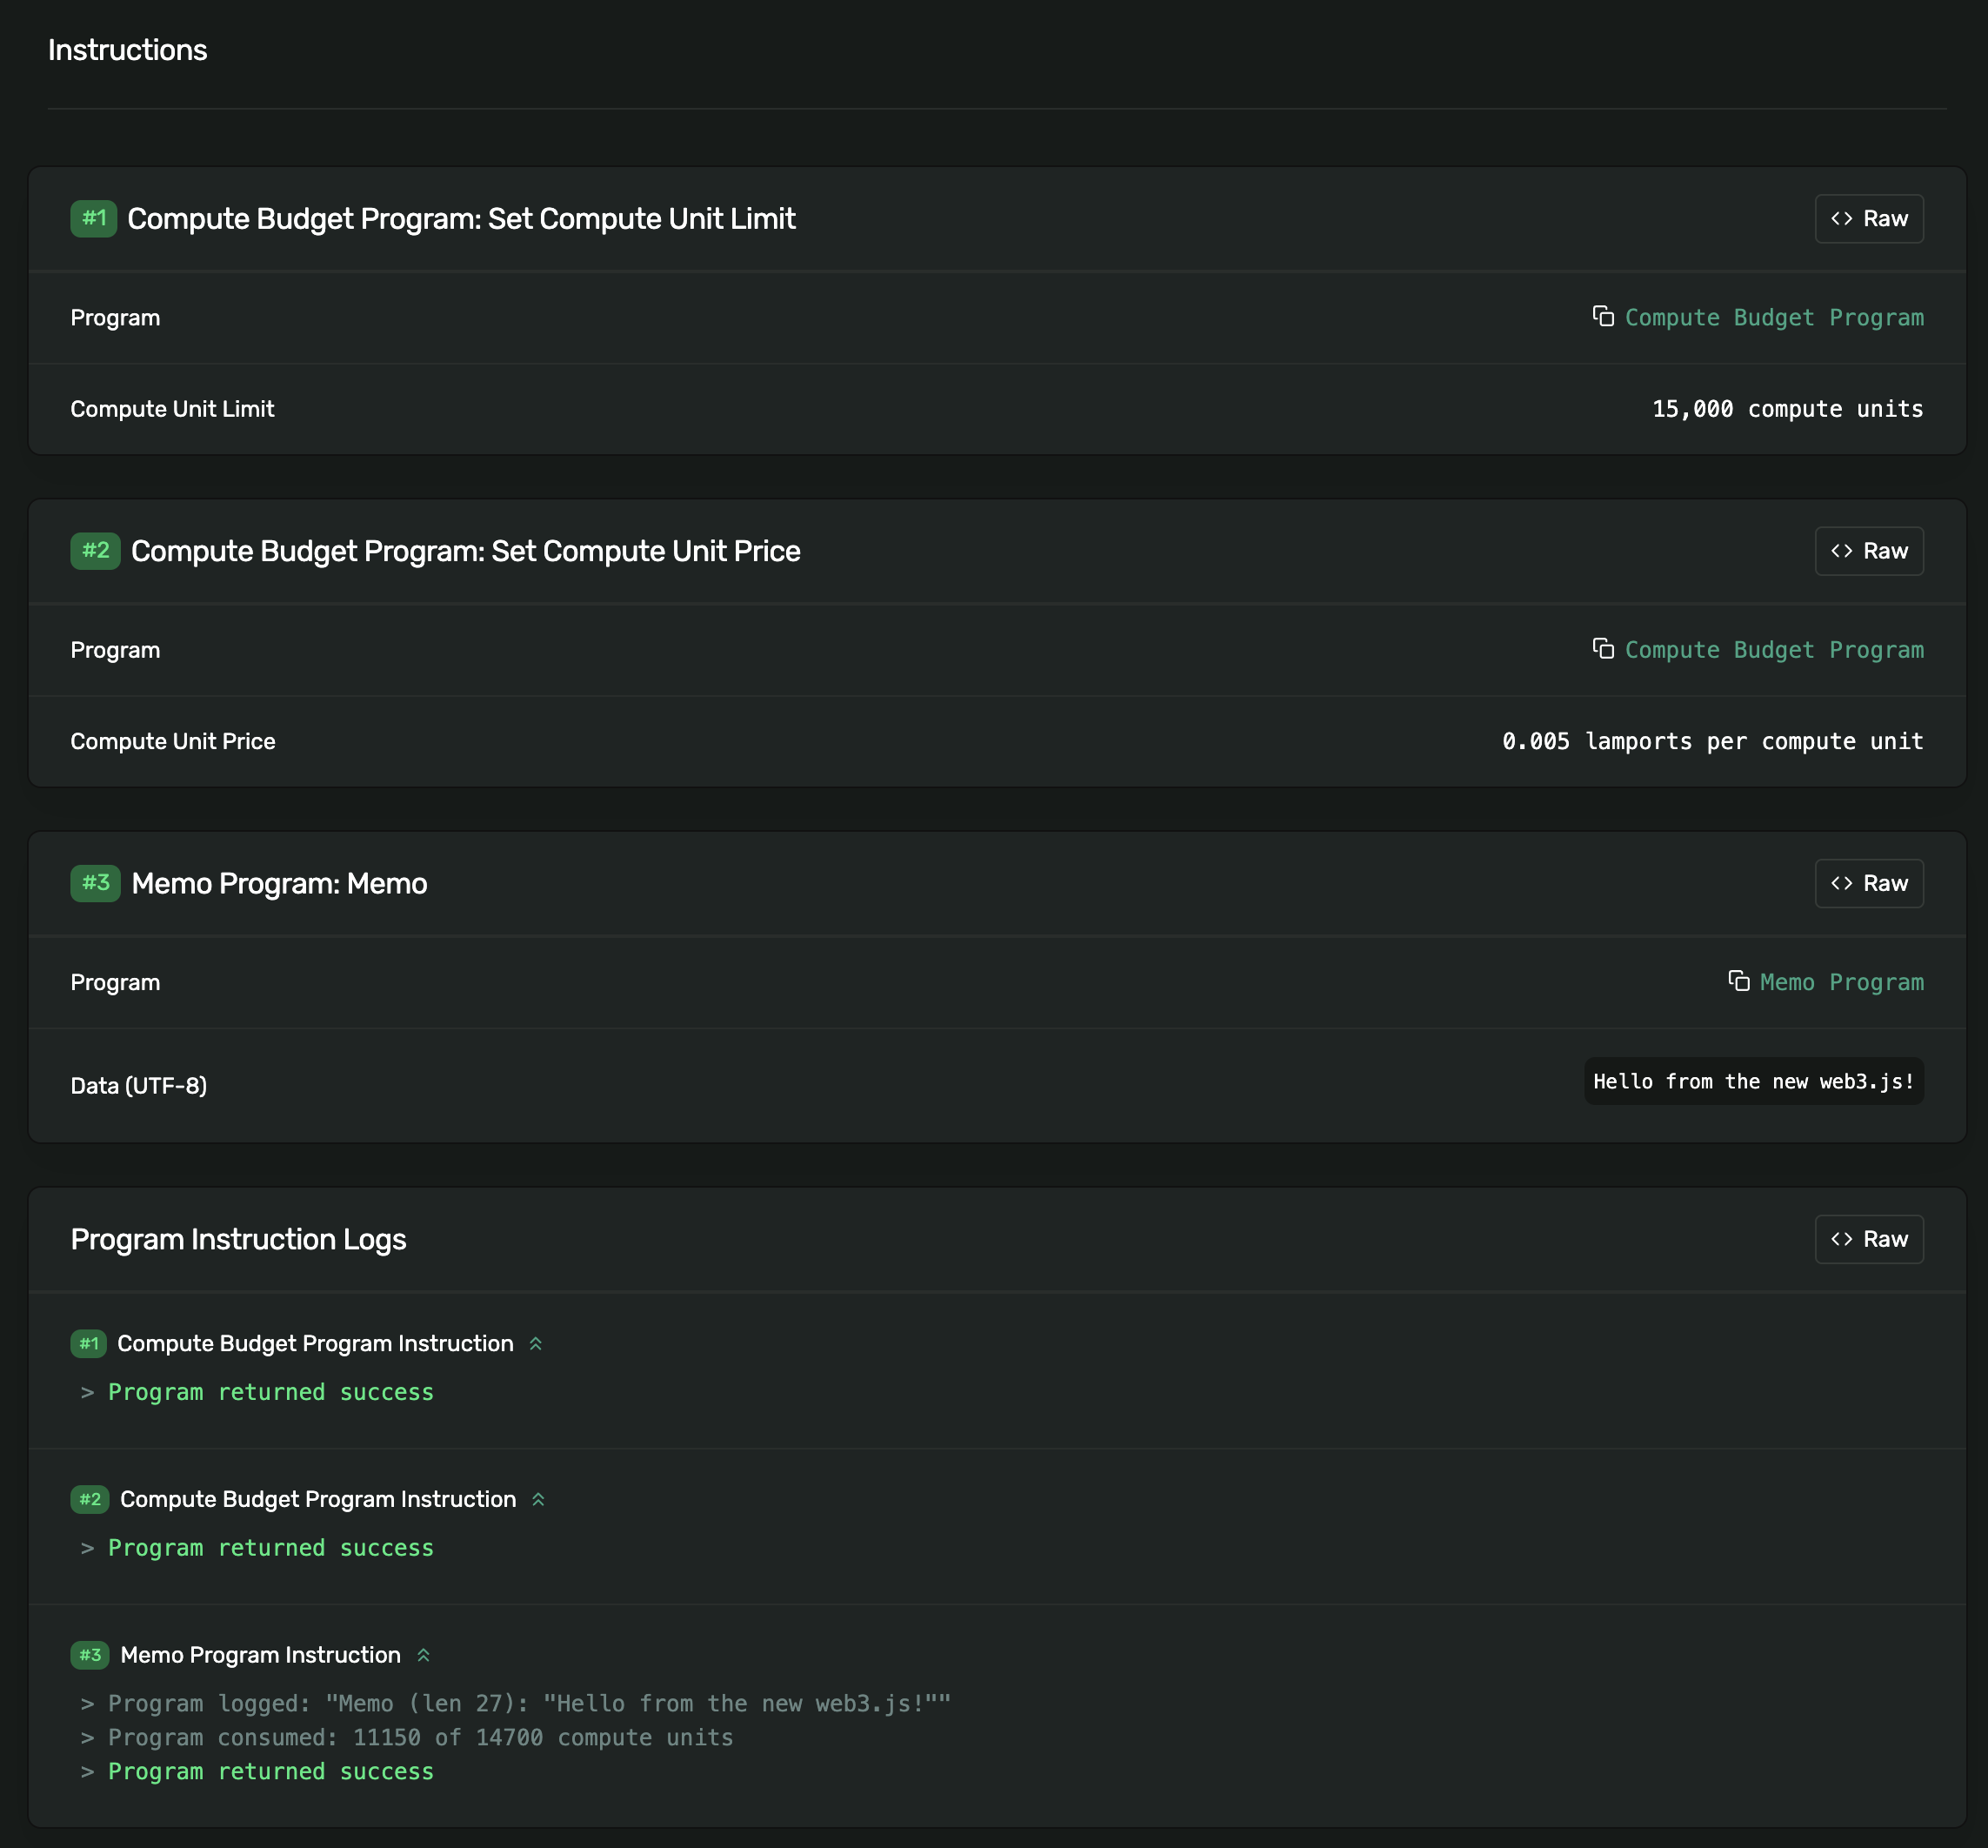Click the #1 badge of Set Compute Unit Limit
Image resolution: width=1988 pixels, height=1848 pixels.
pos(94,219)
